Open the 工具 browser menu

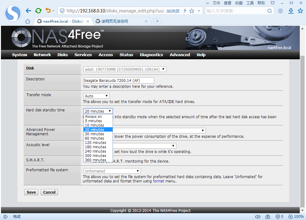tap(250, 3)
